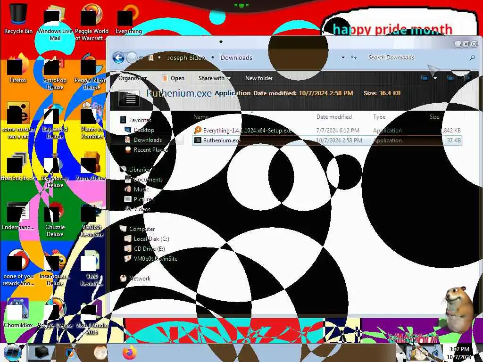The width and height of the screenshot is (483, 362).
Task: Select the Chuzzle Deluxe desktop icon
Action: pos(55,219)
